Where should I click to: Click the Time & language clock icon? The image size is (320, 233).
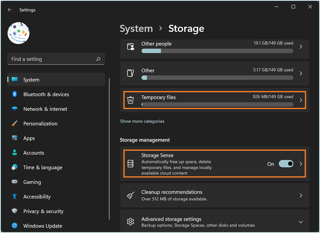pyautogui.click(x=15, y=167)
